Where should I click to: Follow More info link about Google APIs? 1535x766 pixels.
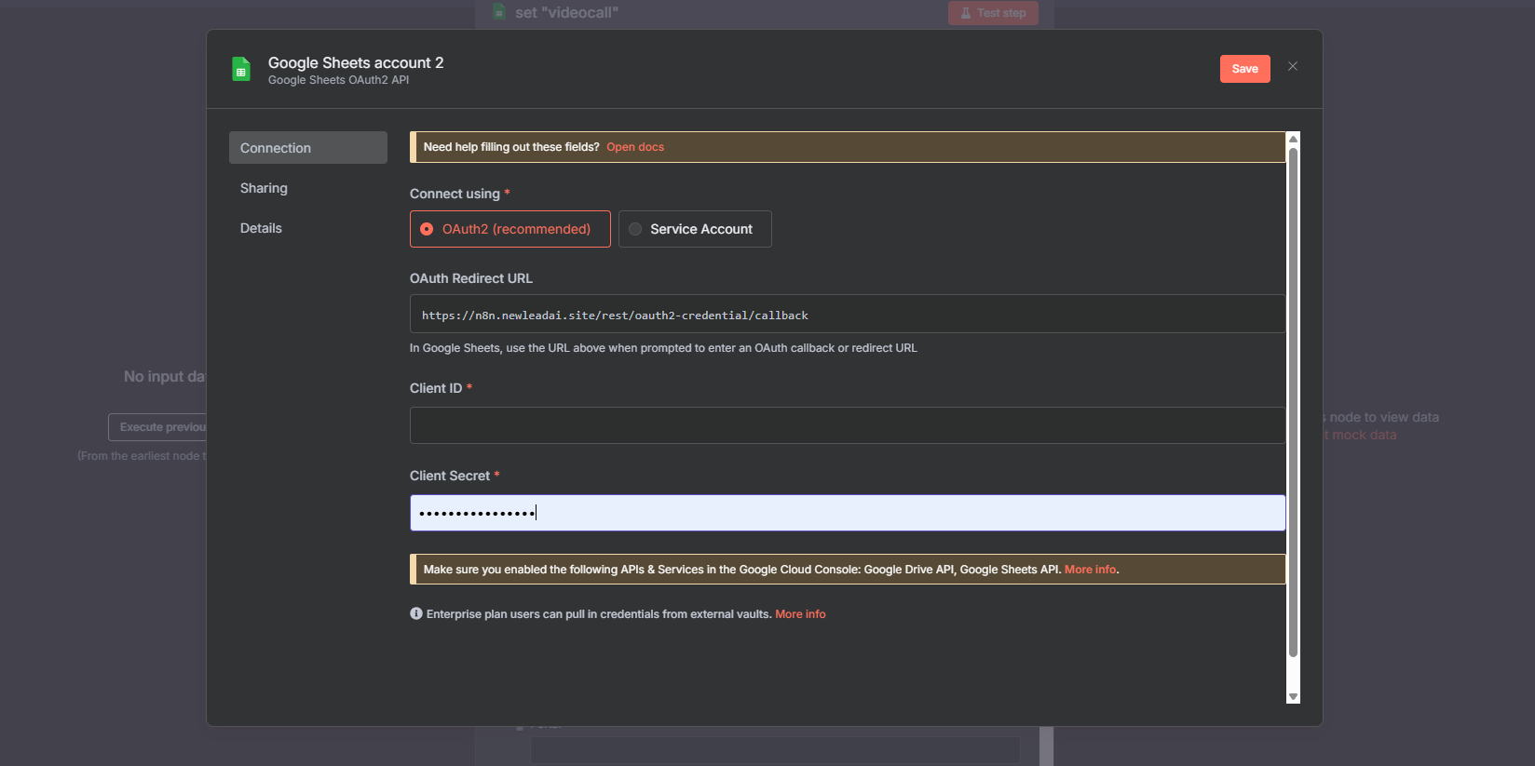pos(1090,570)
